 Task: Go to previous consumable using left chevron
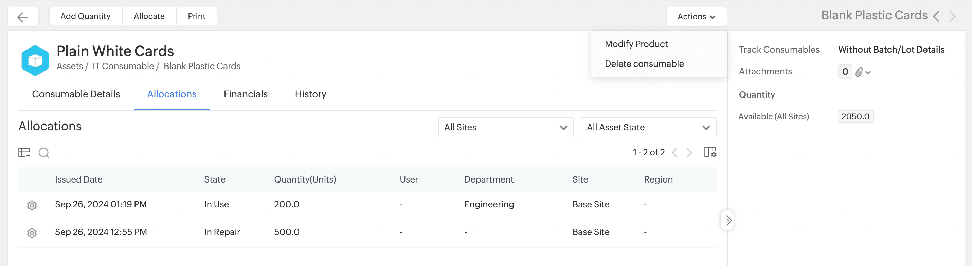[x=936, y=17]
